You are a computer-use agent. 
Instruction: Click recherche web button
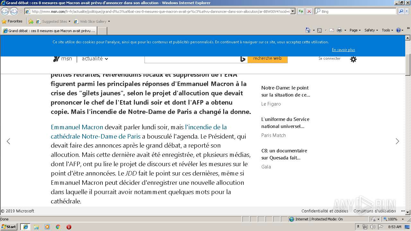click(267, 58)
